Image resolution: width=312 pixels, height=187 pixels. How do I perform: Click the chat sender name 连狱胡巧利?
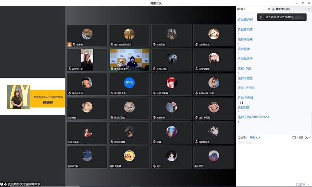tap(245, 19)
